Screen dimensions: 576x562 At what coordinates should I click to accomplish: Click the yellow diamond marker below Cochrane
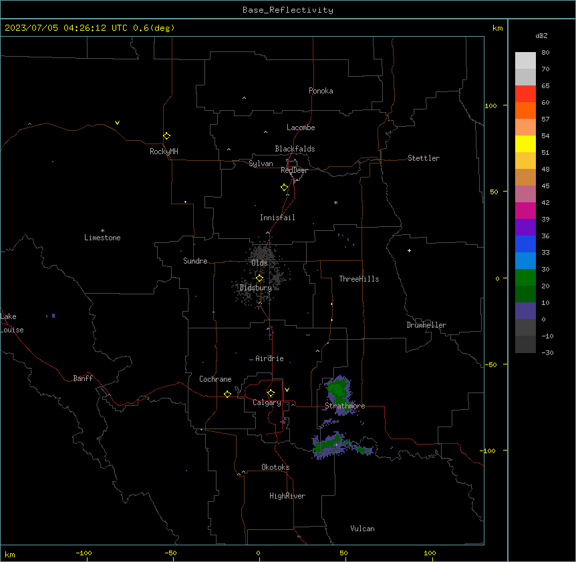(227, 394)
